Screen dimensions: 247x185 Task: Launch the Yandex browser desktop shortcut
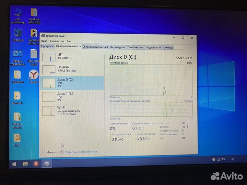[x=34, y=76]
